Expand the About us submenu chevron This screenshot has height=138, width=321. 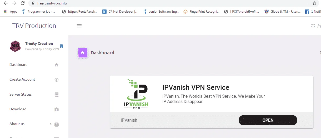click(x=51, y=124)
